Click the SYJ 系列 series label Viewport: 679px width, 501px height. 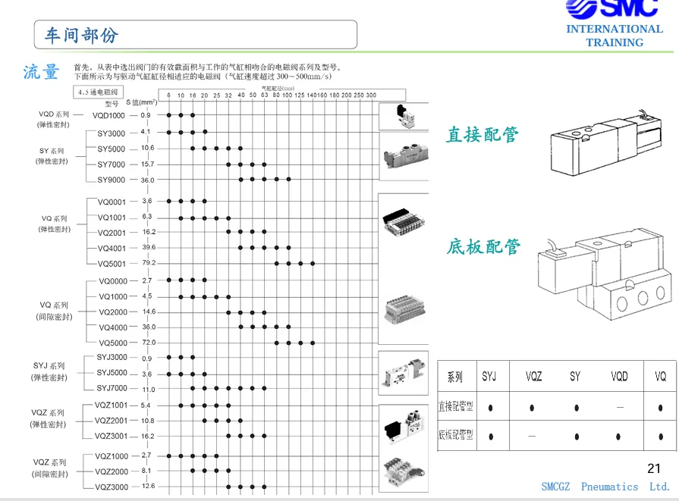49,366
